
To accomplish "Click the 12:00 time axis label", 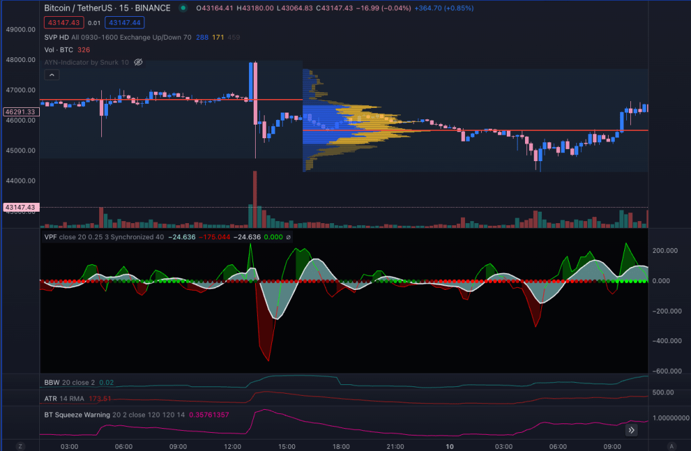I will point(233,446).
